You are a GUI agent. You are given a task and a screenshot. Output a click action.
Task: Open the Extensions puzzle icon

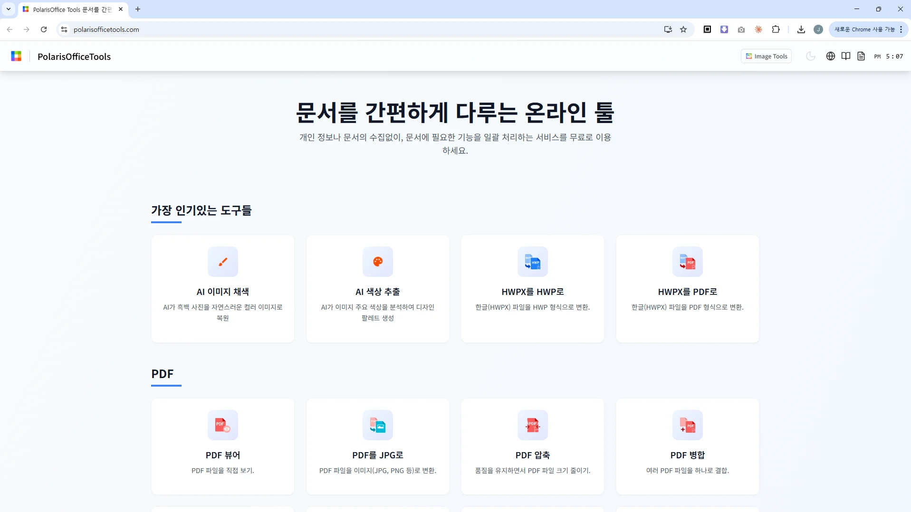pos(776,29)
